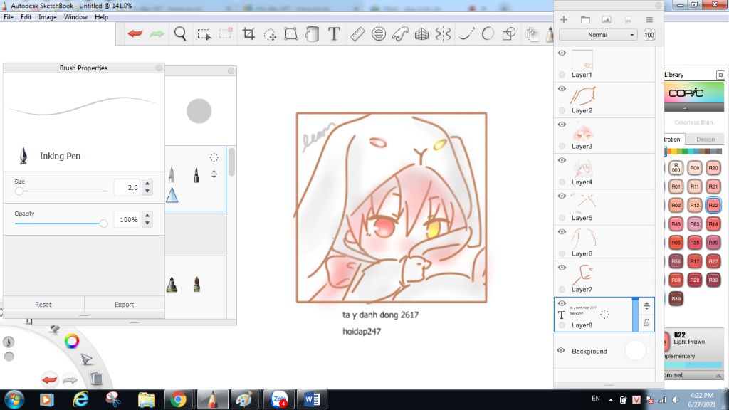Click the lagoon red undo arrow
This screenshot has width=729, height=410.
tap(49, 380)
